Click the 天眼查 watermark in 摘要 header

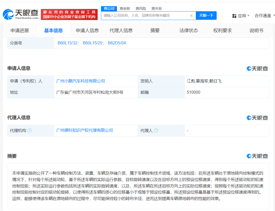click(x=257, y=156)
